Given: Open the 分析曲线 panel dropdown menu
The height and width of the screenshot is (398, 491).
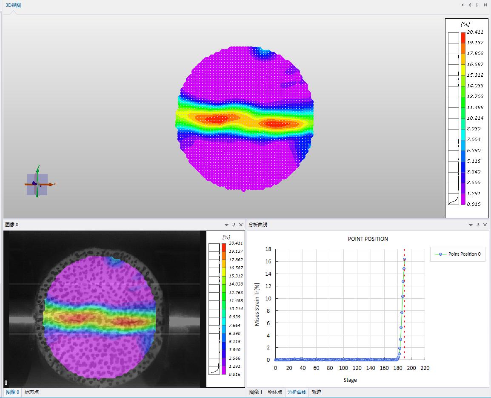Looking at the screenshot, I should (x=471, y=225).
